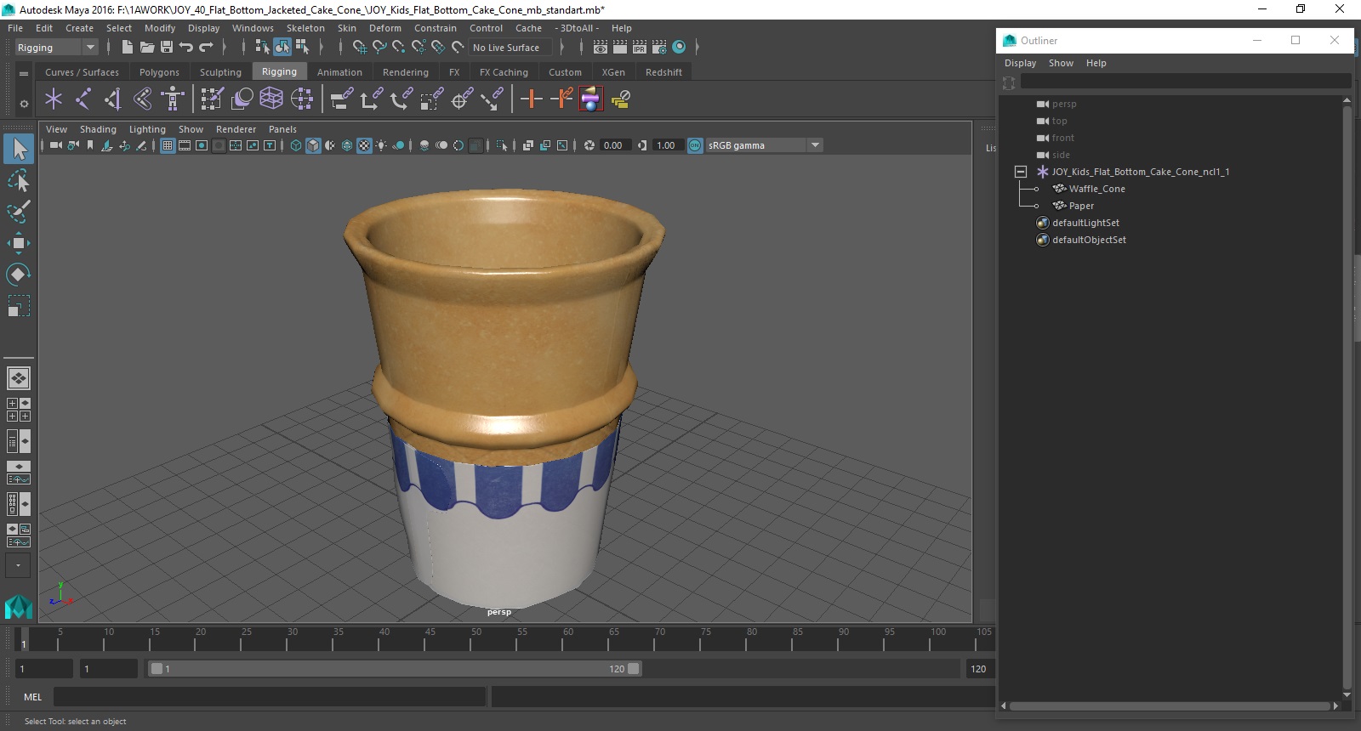This screenshot has width=1361, height=731.
Task: Open the Rigging menu set dropdown
Action: click(56, 48)
